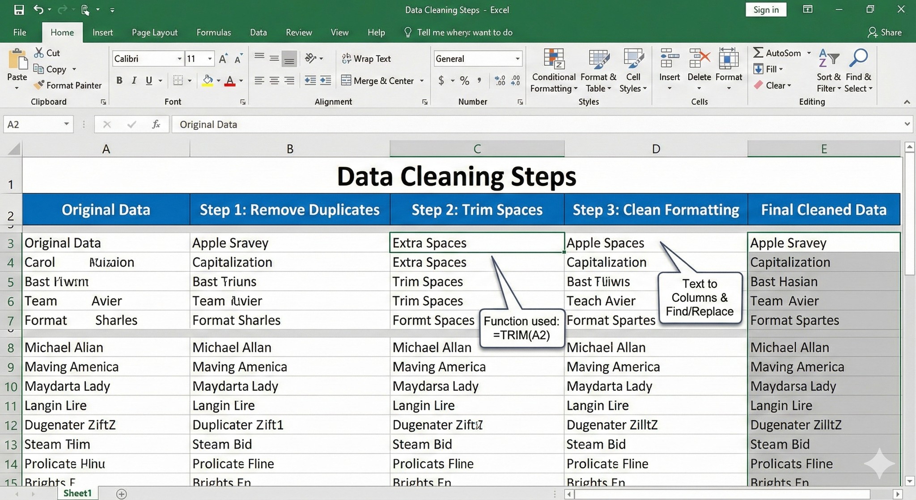916x500 pixels.
Task: Click the Save icon in the title bar
Action: (x=19, y=10)
